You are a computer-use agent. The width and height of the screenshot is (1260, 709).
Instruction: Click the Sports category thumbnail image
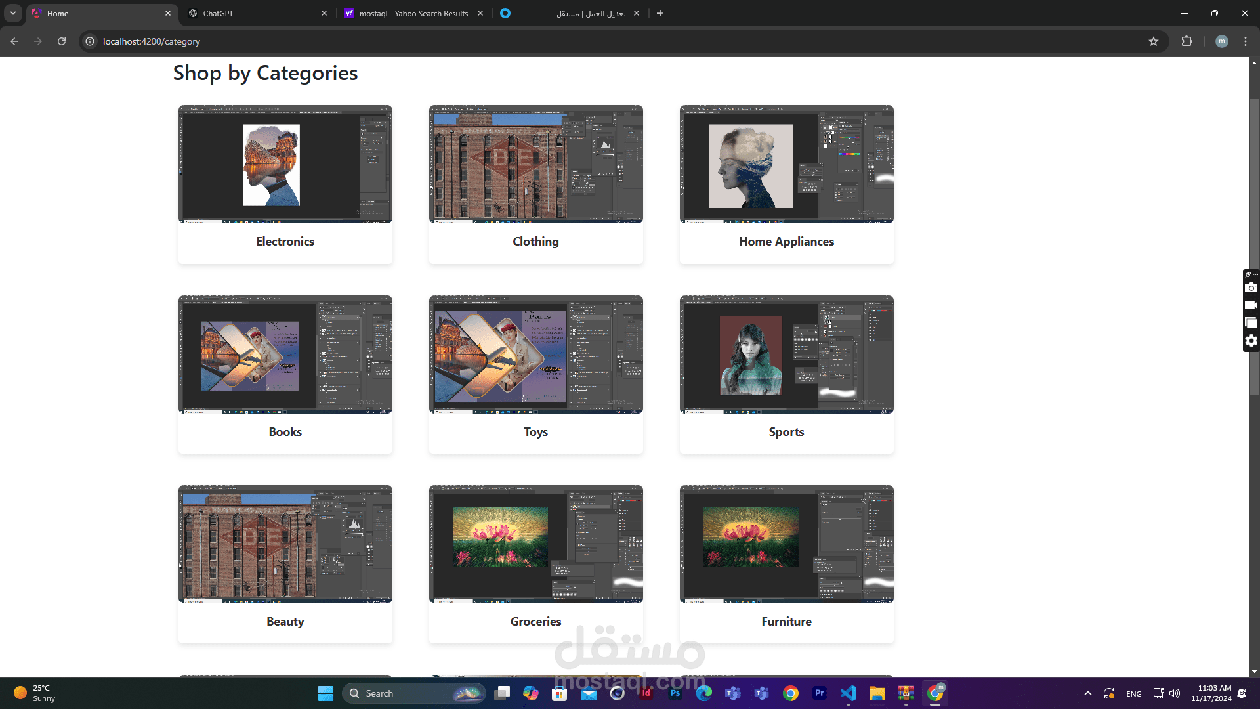786,354
